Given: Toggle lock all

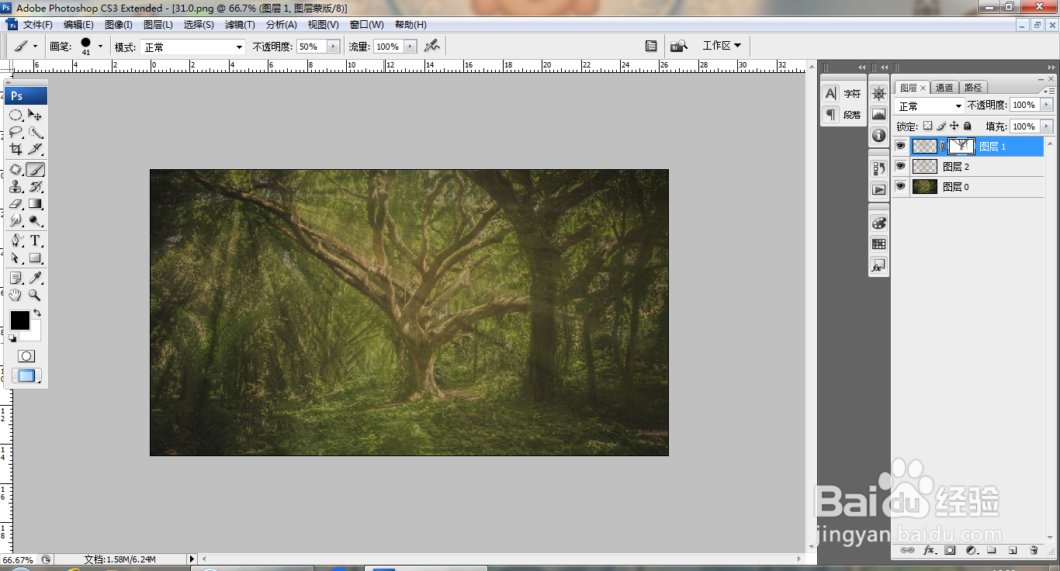Looking at the screenshot, I should (967, 126).
